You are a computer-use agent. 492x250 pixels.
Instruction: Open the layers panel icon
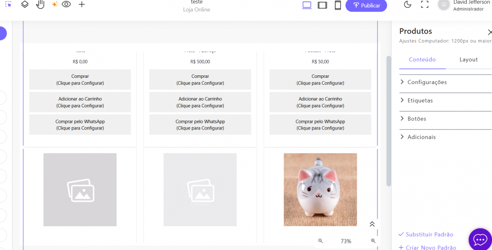[25, 5]
